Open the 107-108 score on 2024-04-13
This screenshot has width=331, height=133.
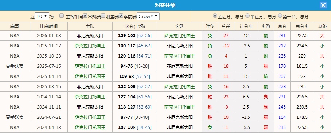pos(126,127)
